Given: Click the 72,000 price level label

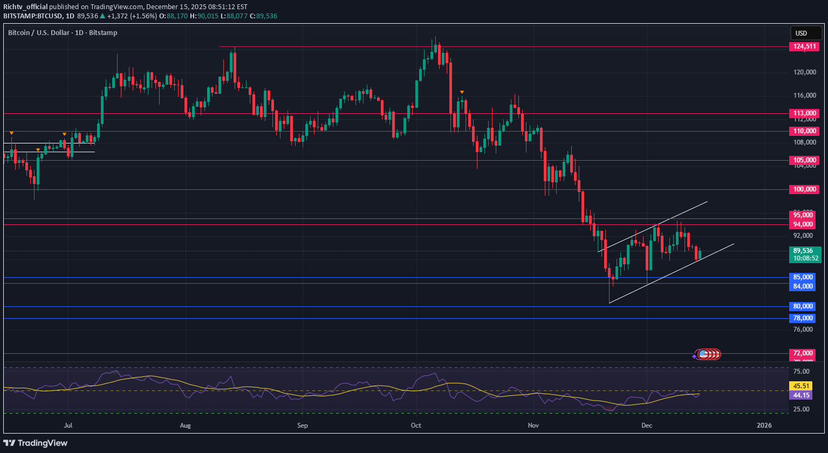Looking at the screenshot, I should 803,353.
